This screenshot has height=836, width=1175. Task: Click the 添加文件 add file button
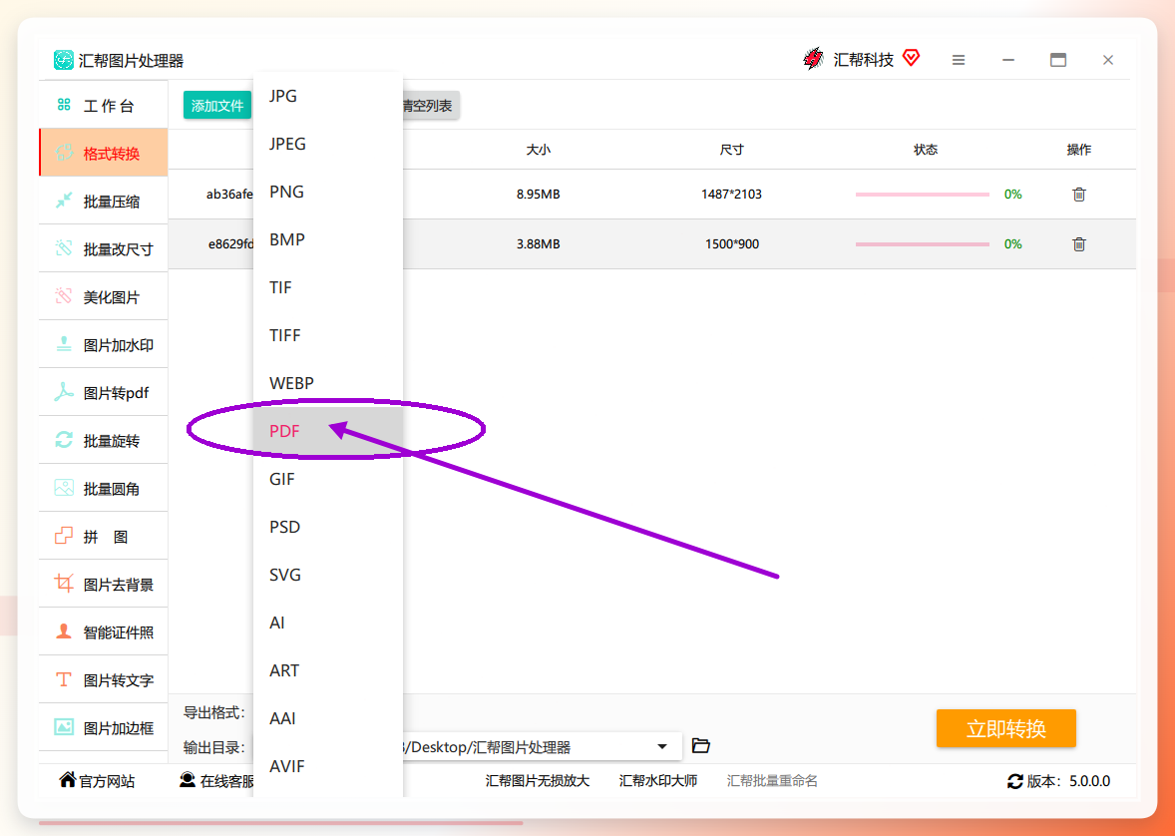217,106
